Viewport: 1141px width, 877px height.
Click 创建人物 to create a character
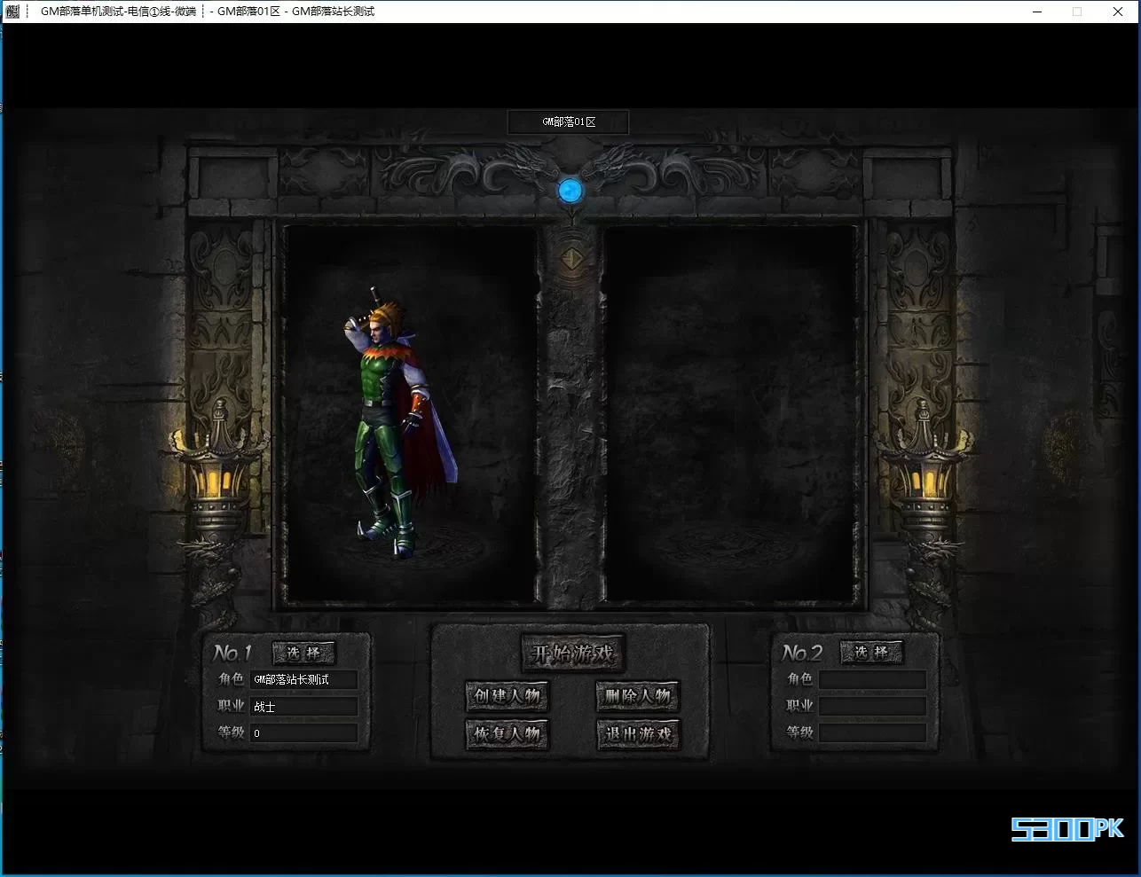tap(508, 696)
